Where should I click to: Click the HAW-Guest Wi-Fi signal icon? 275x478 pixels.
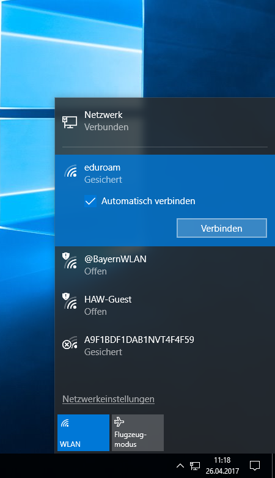point(70,301)
